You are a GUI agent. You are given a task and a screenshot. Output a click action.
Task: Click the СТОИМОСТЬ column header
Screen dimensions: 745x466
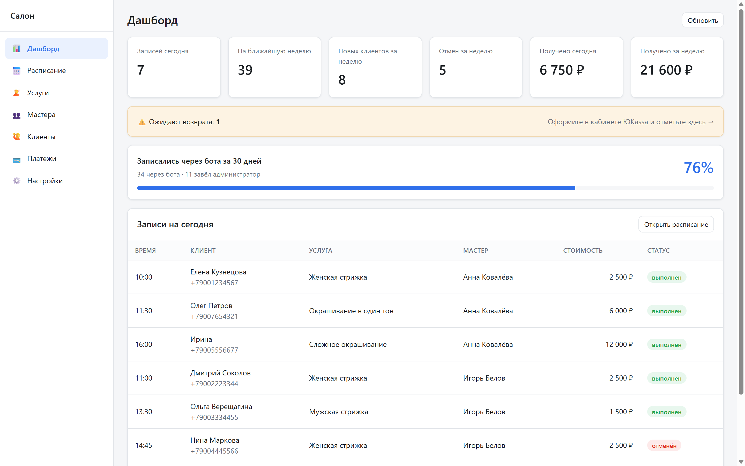pyautogui.click(x=583, y=250)
